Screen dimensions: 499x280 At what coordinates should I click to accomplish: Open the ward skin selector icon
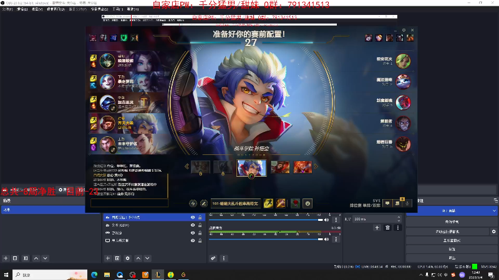tap(295, 203)
